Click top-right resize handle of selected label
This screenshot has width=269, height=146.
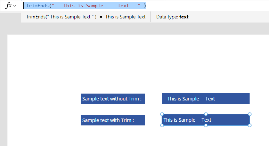tap(250, 114)
